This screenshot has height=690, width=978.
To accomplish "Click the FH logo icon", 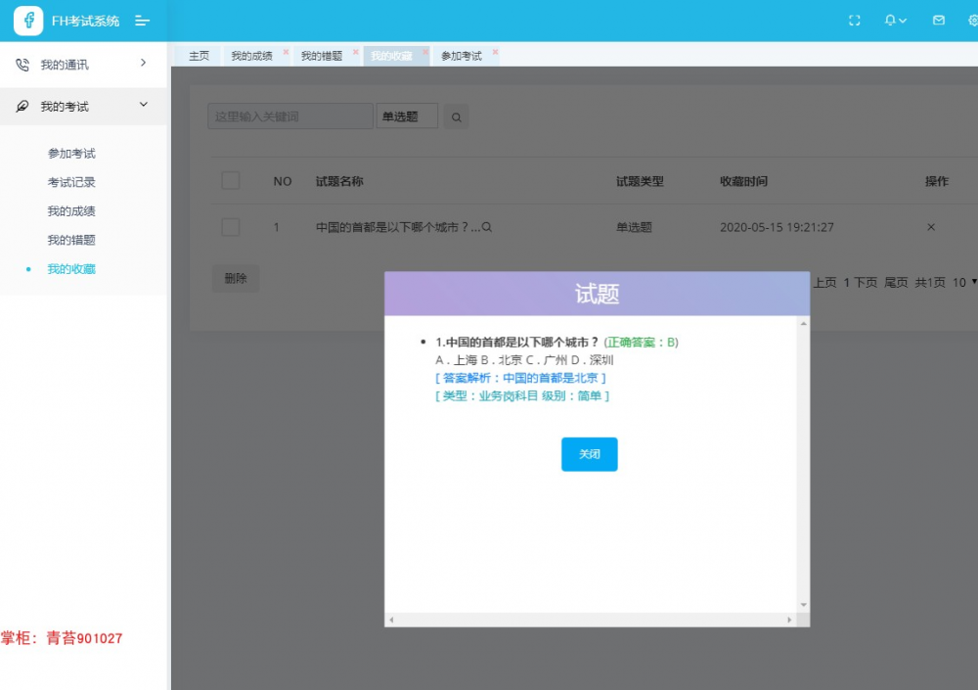I will (26, 20).
